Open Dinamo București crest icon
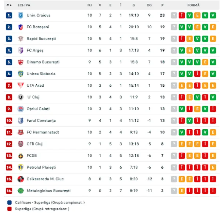Viewport: 220px width, 213px height. pyautogui.click(x=21, y=62)
